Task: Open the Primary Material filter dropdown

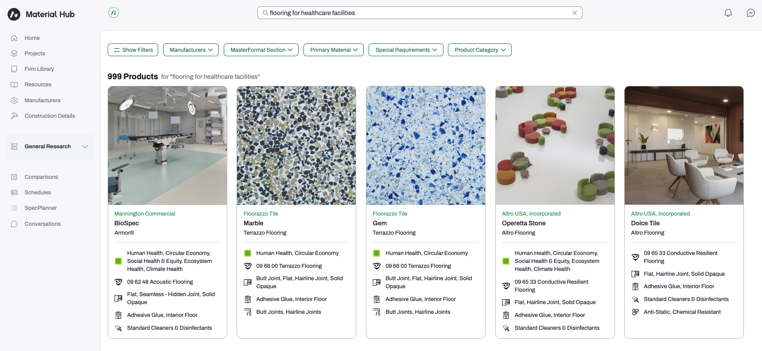Action: click(x=334, y=50)
